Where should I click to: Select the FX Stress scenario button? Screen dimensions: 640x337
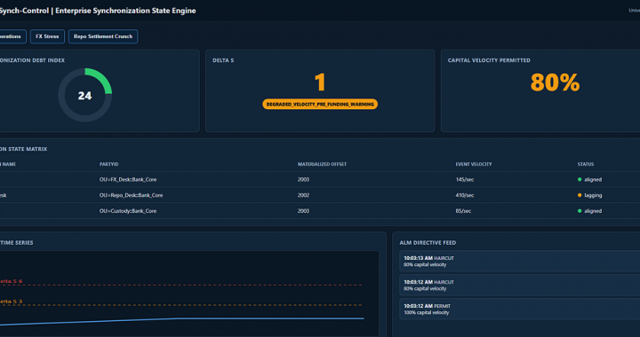coord(47,36)
